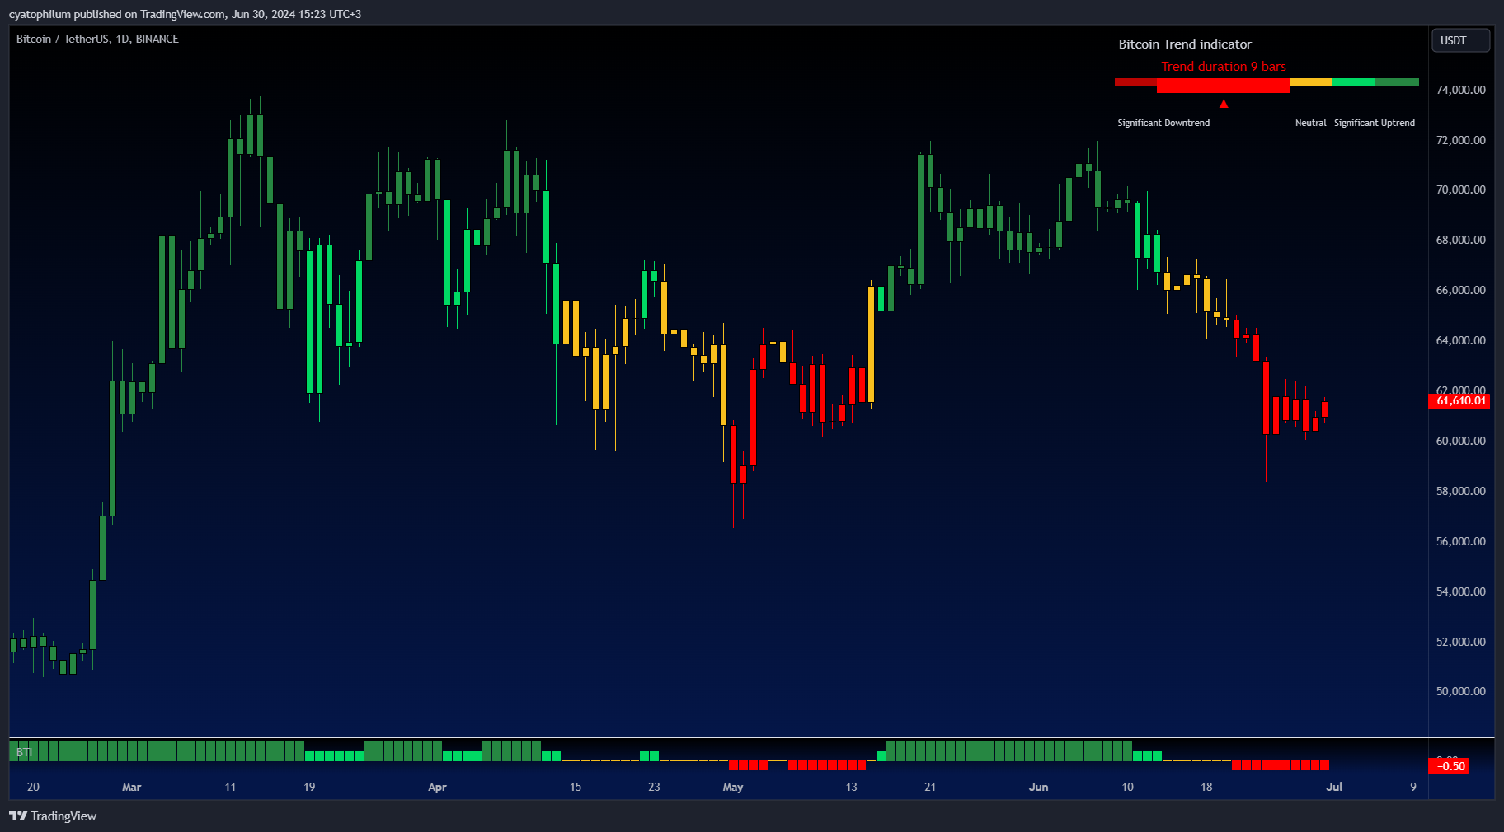
Task: Click the dark red segment of trend bar
Action: pyautogui.click(x=1135, y=82)
